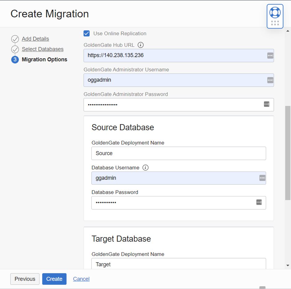Click the Target Database heading

click(x=121, y=239)
